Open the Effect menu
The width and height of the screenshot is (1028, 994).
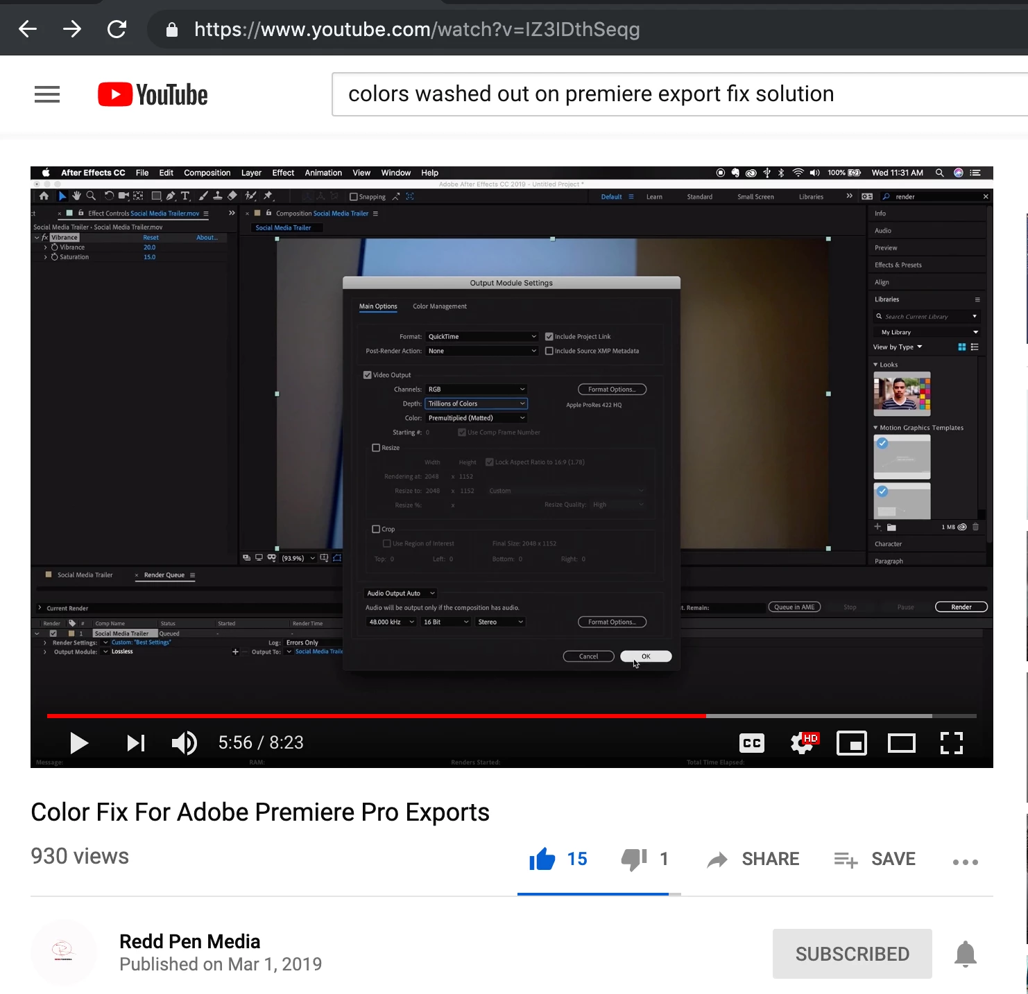pos(283,173)
